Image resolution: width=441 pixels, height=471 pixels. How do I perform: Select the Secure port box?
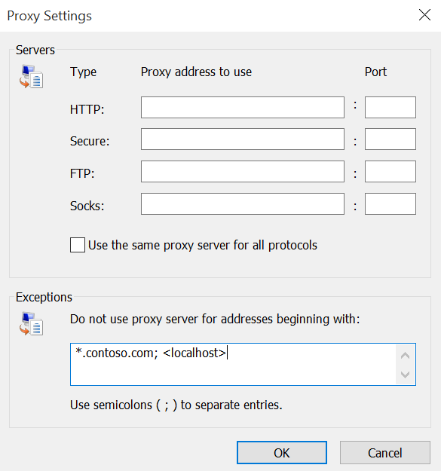point(390,139)
